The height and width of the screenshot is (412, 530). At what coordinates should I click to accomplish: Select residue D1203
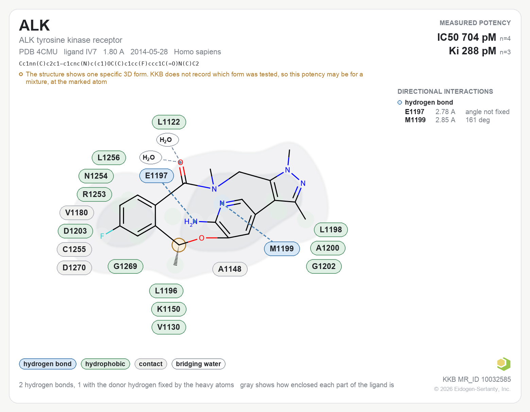75,231
